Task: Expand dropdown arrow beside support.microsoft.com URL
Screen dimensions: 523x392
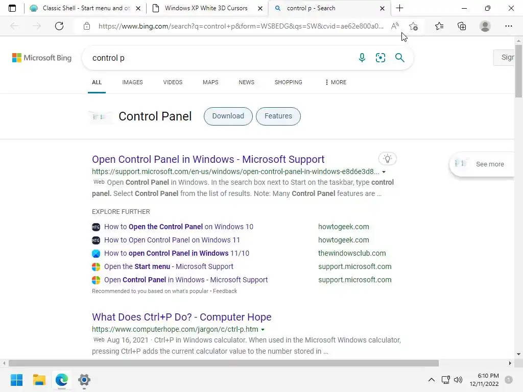Action: click(x=384, y=172)
